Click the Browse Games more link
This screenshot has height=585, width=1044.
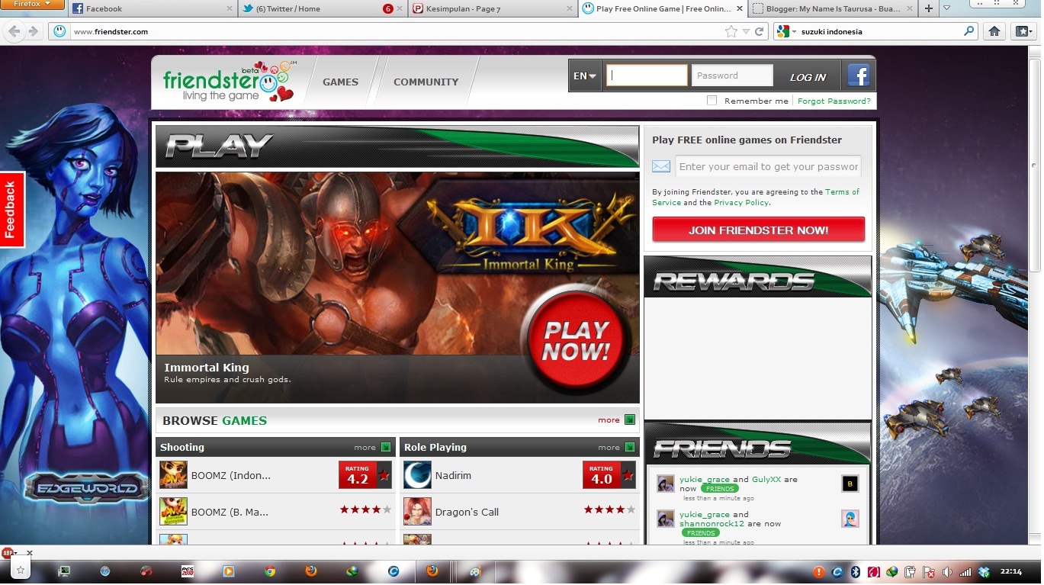tap(609, 419)
